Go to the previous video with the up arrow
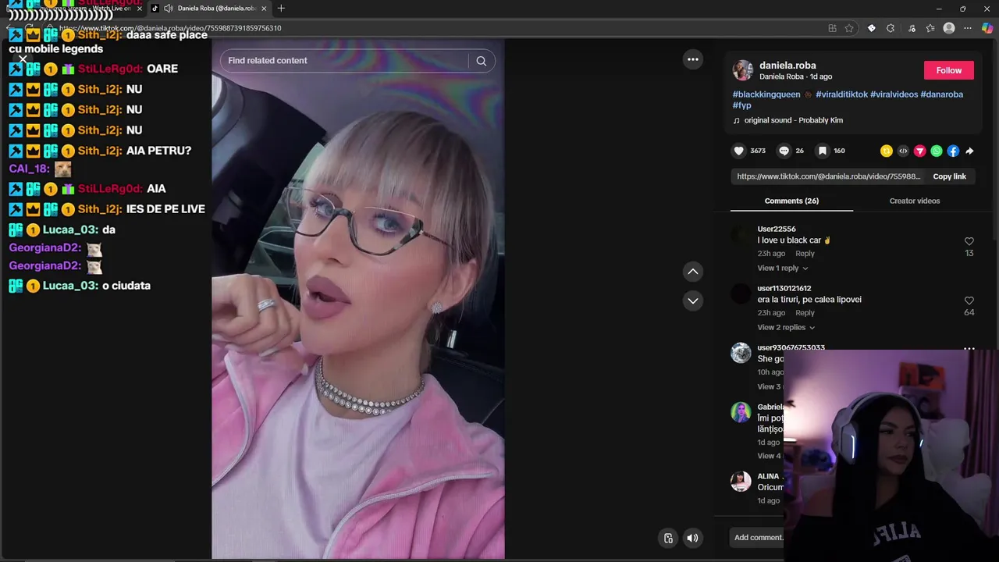 [692, 272]
